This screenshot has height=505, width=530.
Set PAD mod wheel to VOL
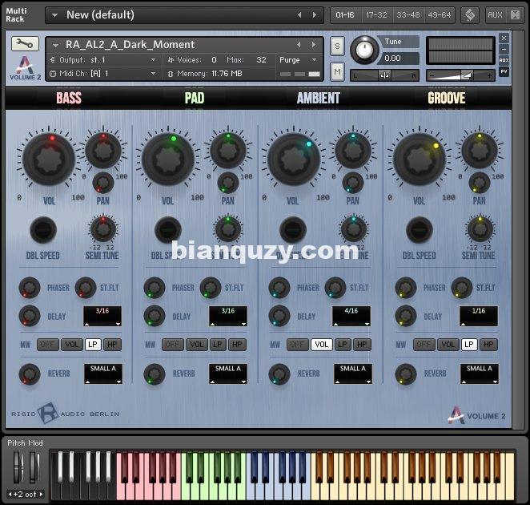pos(196,345)
